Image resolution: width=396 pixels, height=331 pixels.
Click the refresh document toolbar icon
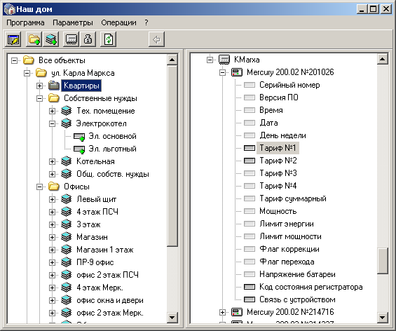coord(109,39)
